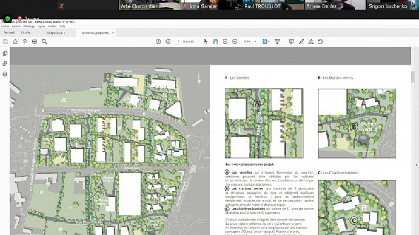Go to the next page arrow
Image resolution: width=419 pixels, height=235 pixels.
[168, 41]
